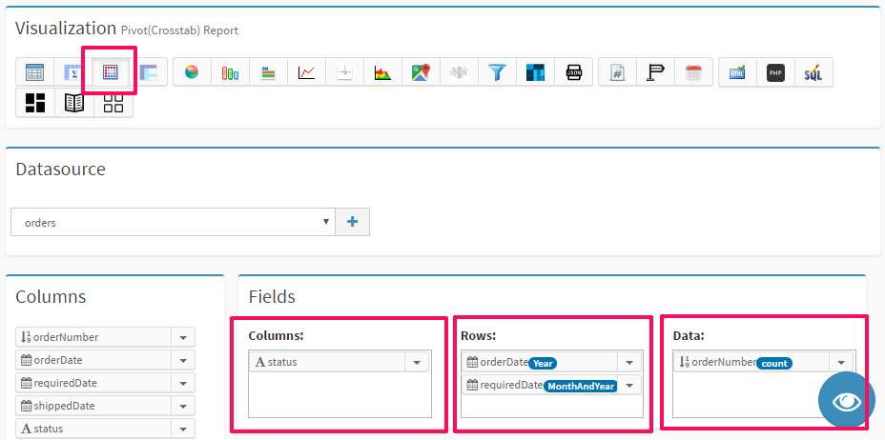885x440 pixels.
Task: Choose the funnel chart icon
Action: (497, 72)
